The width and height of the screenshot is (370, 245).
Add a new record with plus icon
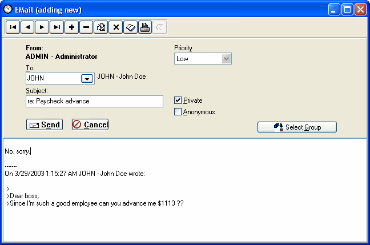71,27
